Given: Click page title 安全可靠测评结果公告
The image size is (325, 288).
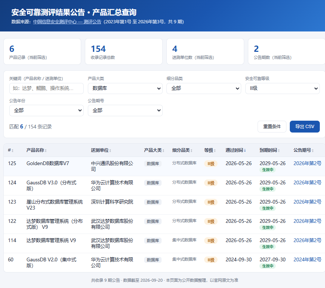Looking at the screenshot, I should point(74,13).
